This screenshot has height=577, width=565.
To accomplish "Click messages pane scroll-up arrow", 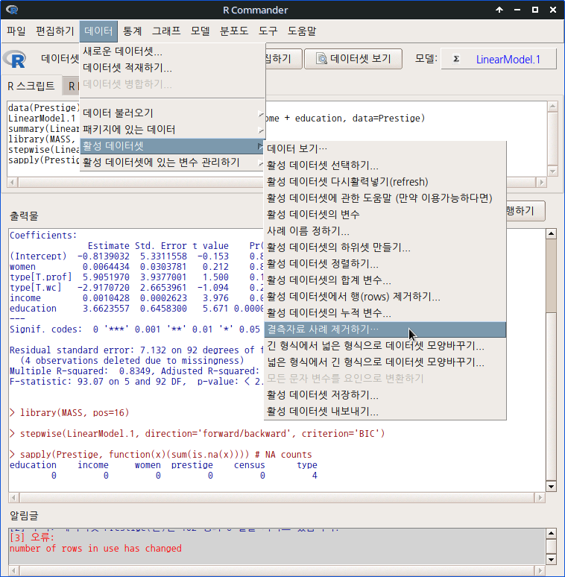I will coord(551,533).
